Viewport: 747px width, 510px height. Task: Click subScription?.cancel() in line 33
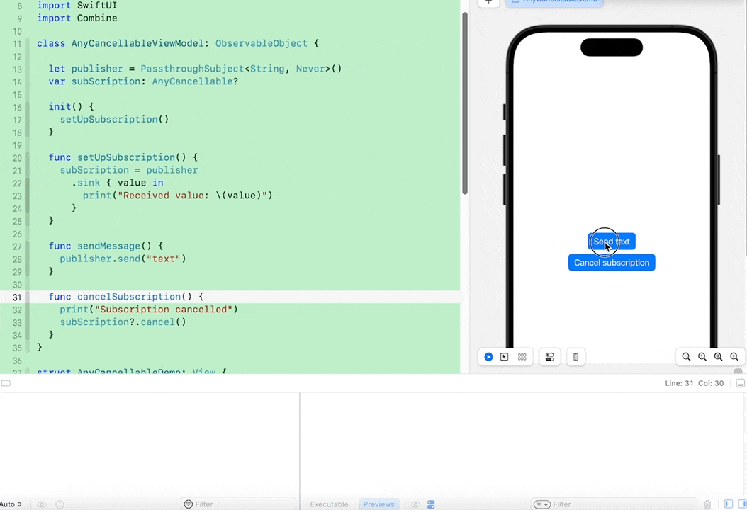(123, 322)
